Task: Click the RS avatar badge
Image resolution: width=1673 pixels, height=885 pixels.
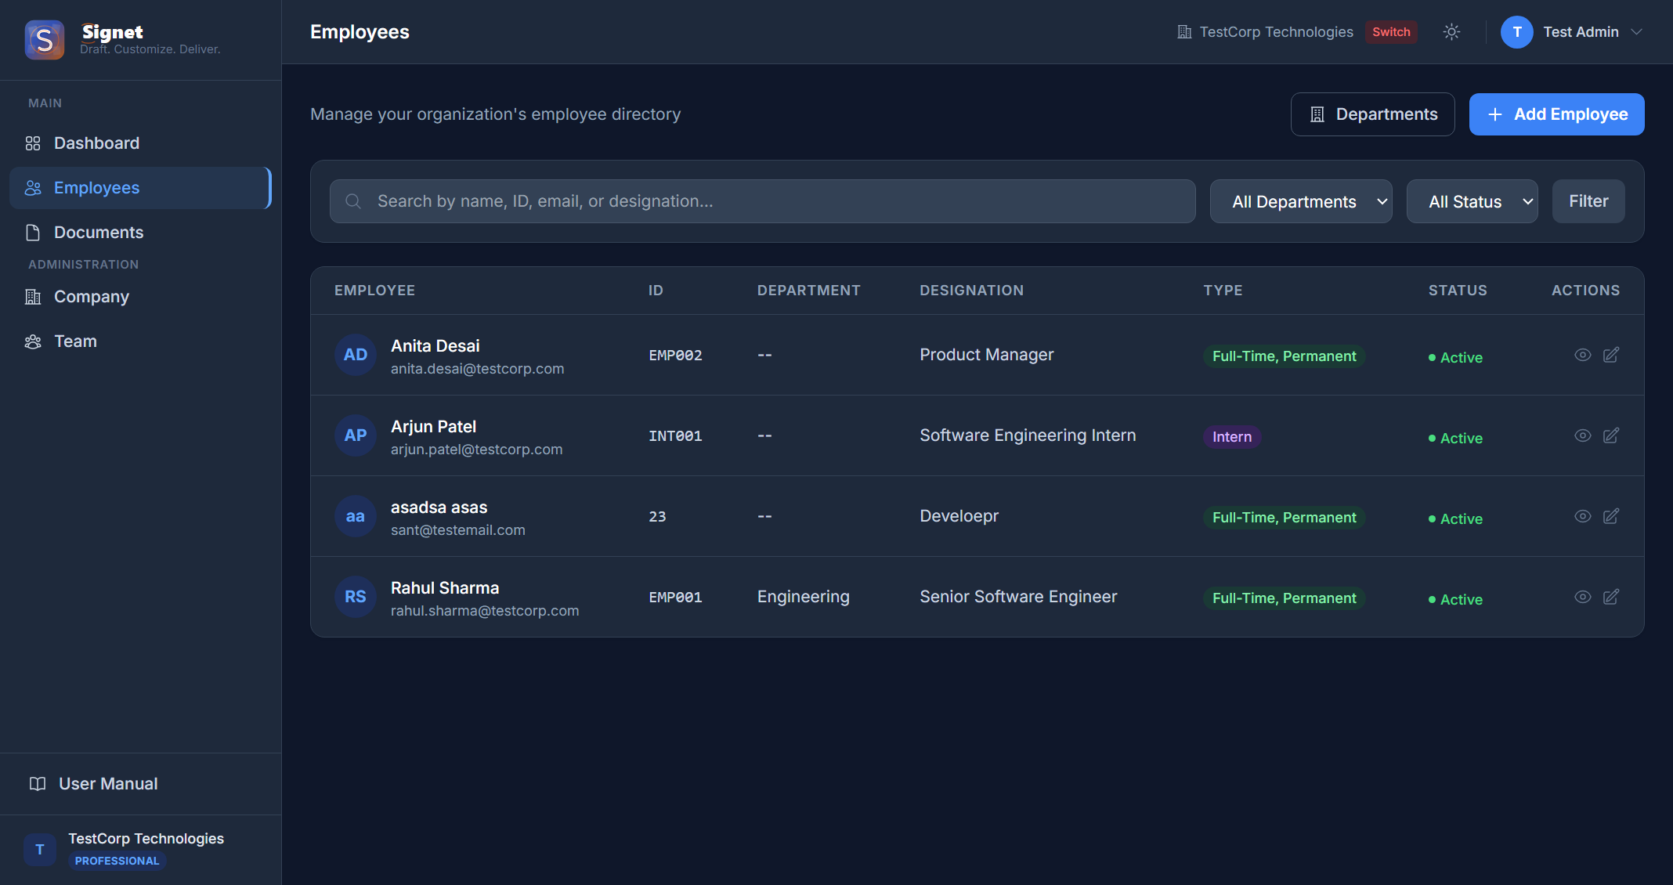Action: point(356,597)
